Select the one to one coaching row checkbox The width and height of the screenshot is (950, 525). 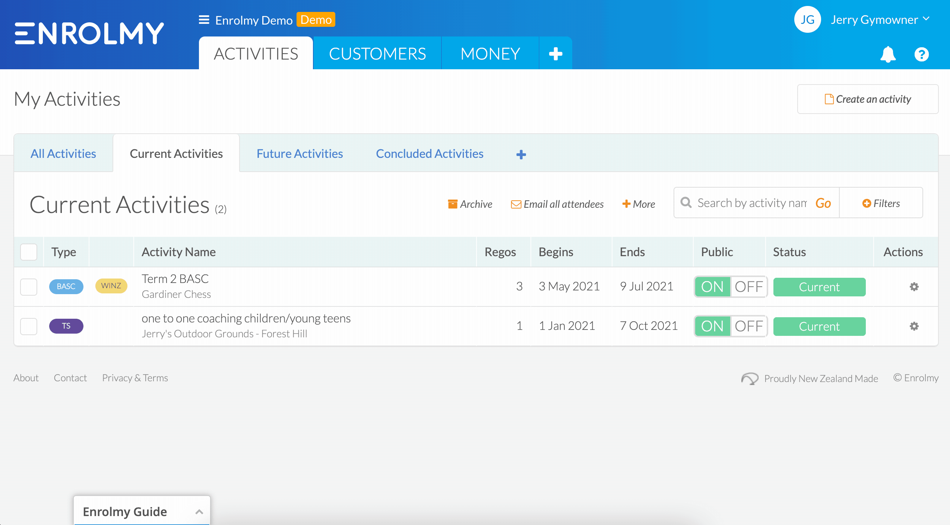coord(29,327)
